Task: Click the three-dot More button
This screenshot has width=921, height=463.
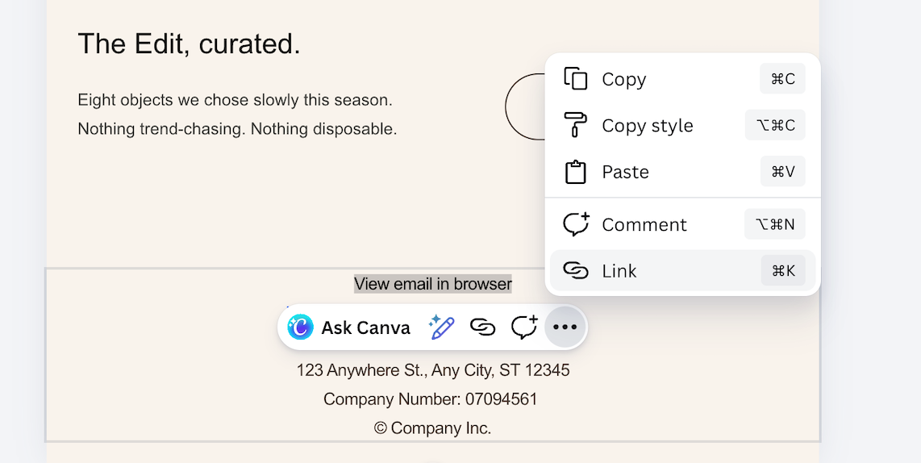Action: tap(565, 327)
